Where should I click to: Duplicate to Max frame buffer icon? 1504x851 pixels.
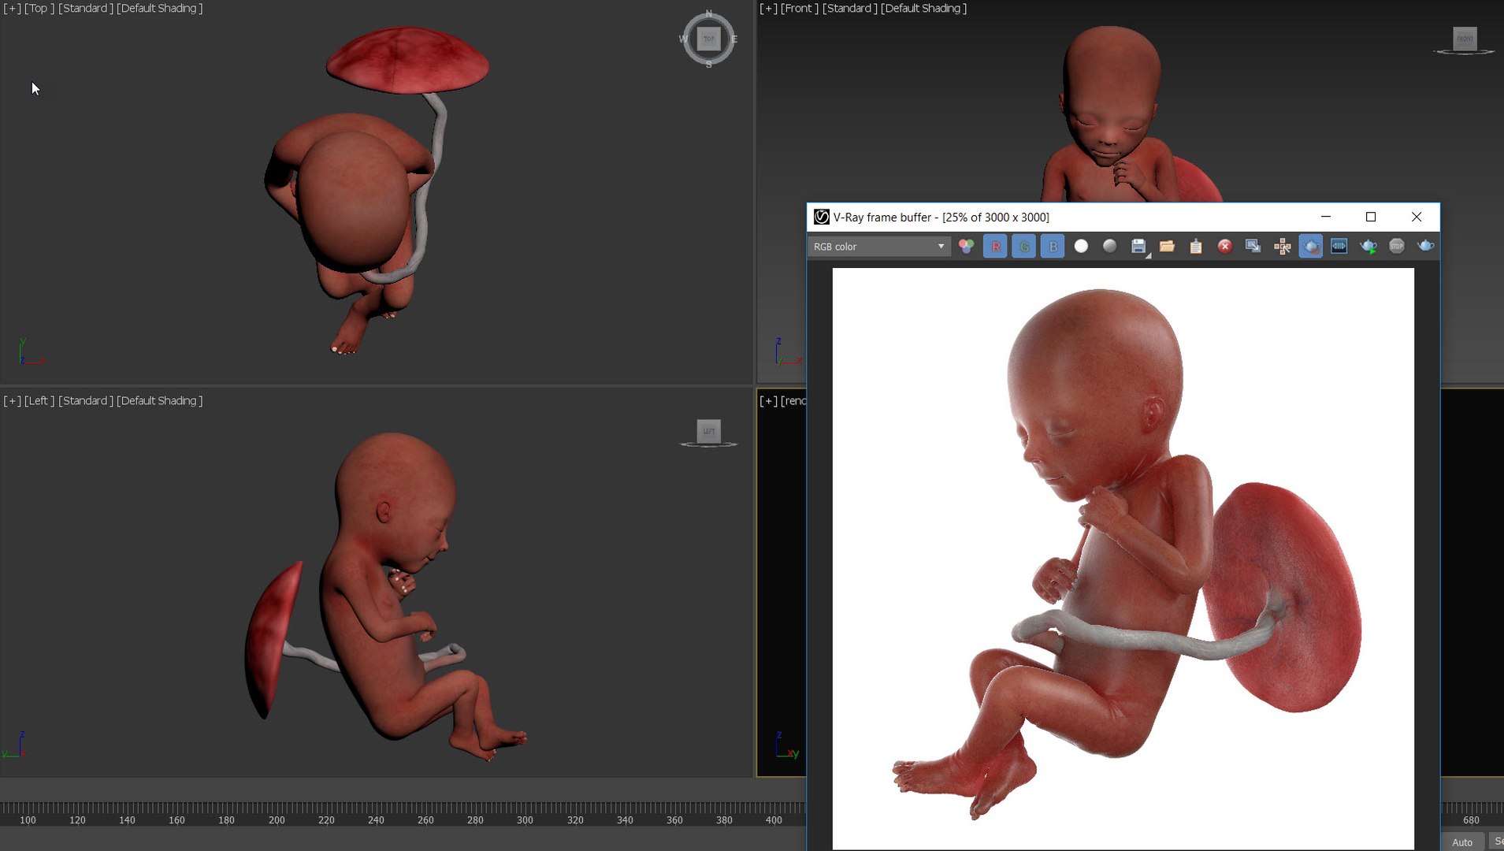tap(1253, 247)
